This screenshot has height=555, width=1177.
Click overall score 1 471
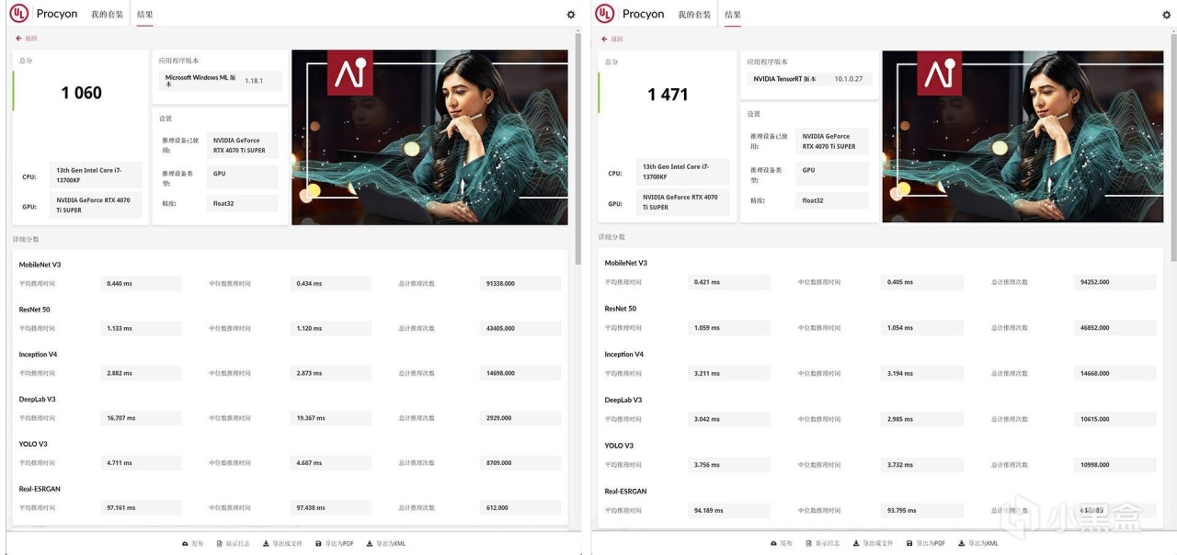click(668, 95)
